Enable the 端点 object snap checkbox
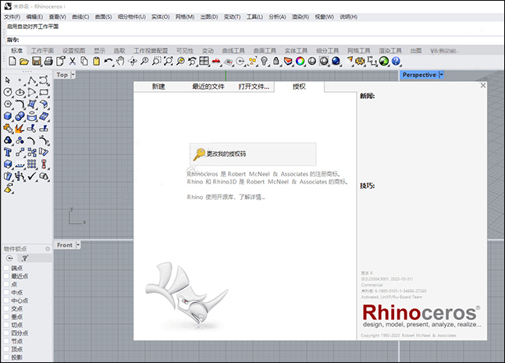The image size is (505, 363). [6, 268]
